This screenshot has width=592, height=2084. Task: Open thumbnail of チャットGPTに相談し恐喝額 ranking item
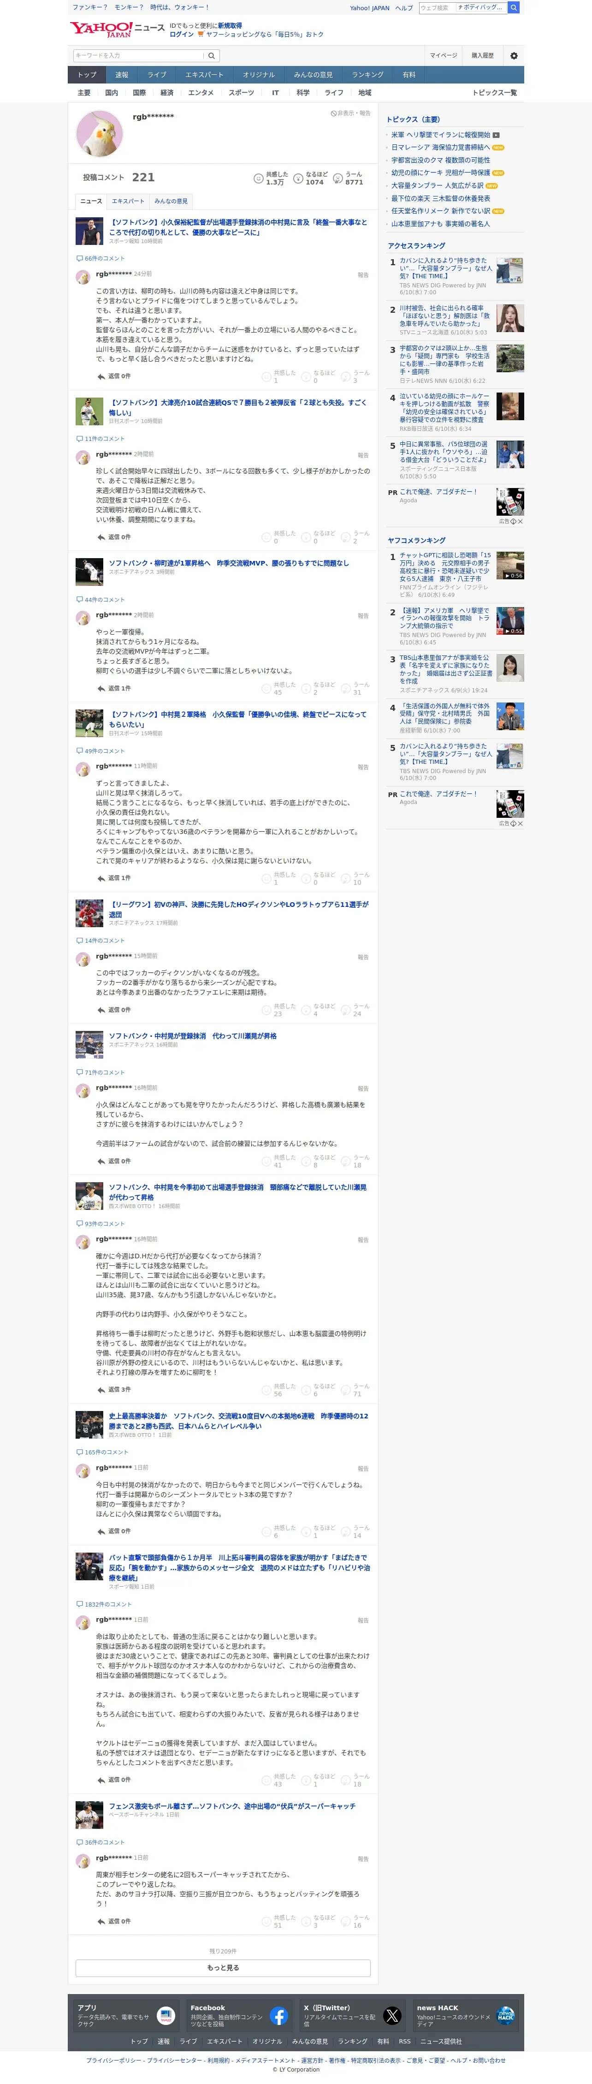pos(510,566)
